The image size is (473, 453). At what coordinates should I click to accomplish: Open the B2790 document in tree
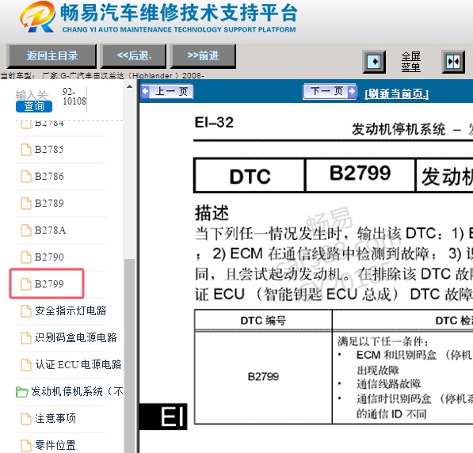click(x=49, y=257)
